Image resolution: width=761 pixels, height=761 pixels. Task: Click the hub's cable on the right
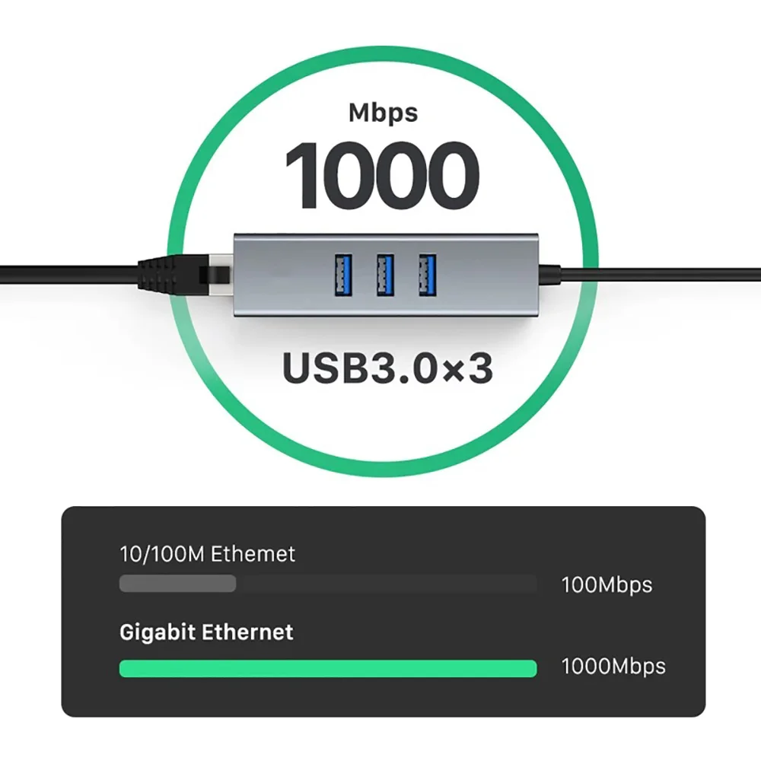[x=651, y=274]
